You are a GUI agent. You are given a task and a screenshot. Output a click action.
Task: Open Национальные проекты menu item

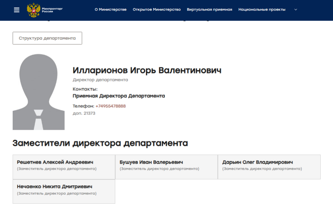262,9
